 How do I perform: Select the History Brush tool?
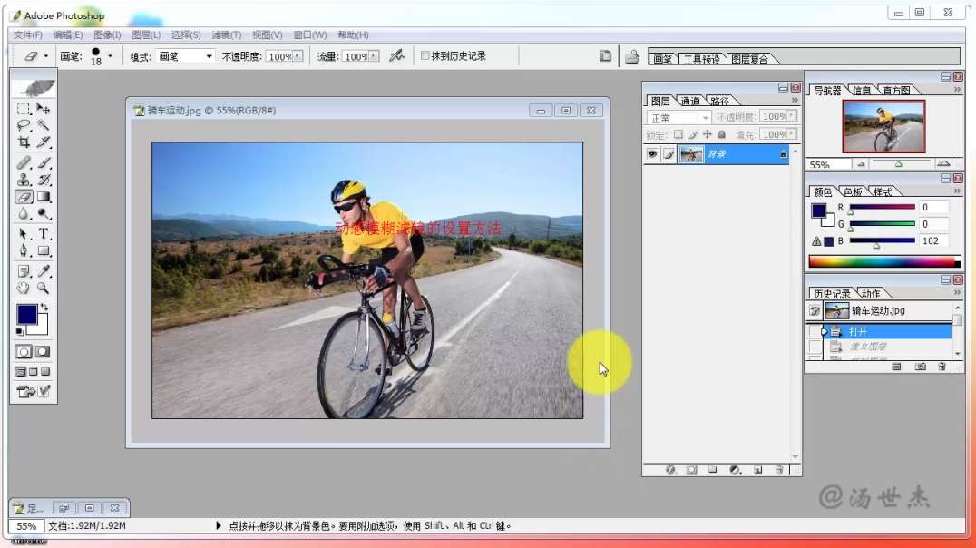[43, 180]
